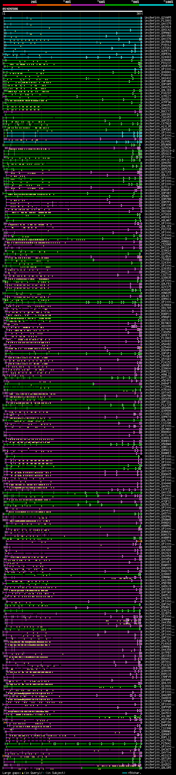The image size is (176, 775).
Task: Select hit label UniRef100_A0L9N7
Action: pos(158,716)
